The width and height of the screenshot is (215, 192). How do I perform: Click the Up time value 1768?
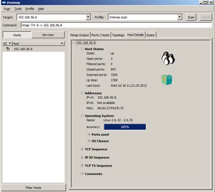114,80
